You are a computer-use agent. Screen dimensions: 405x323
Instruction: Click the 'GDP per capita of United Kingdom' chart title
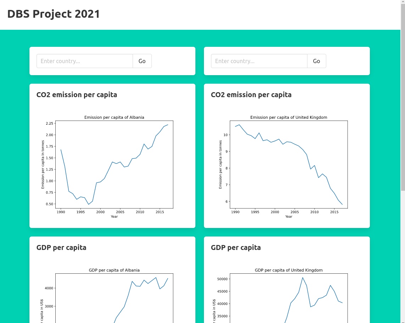[289, 270]
